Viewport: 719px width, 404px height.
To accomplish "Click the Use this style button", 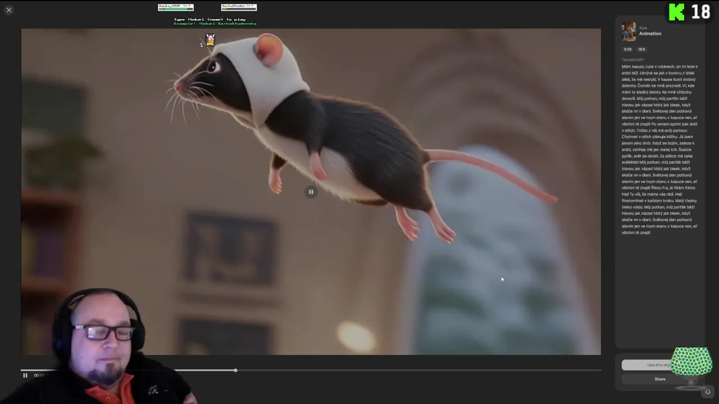I will [659, 365].
